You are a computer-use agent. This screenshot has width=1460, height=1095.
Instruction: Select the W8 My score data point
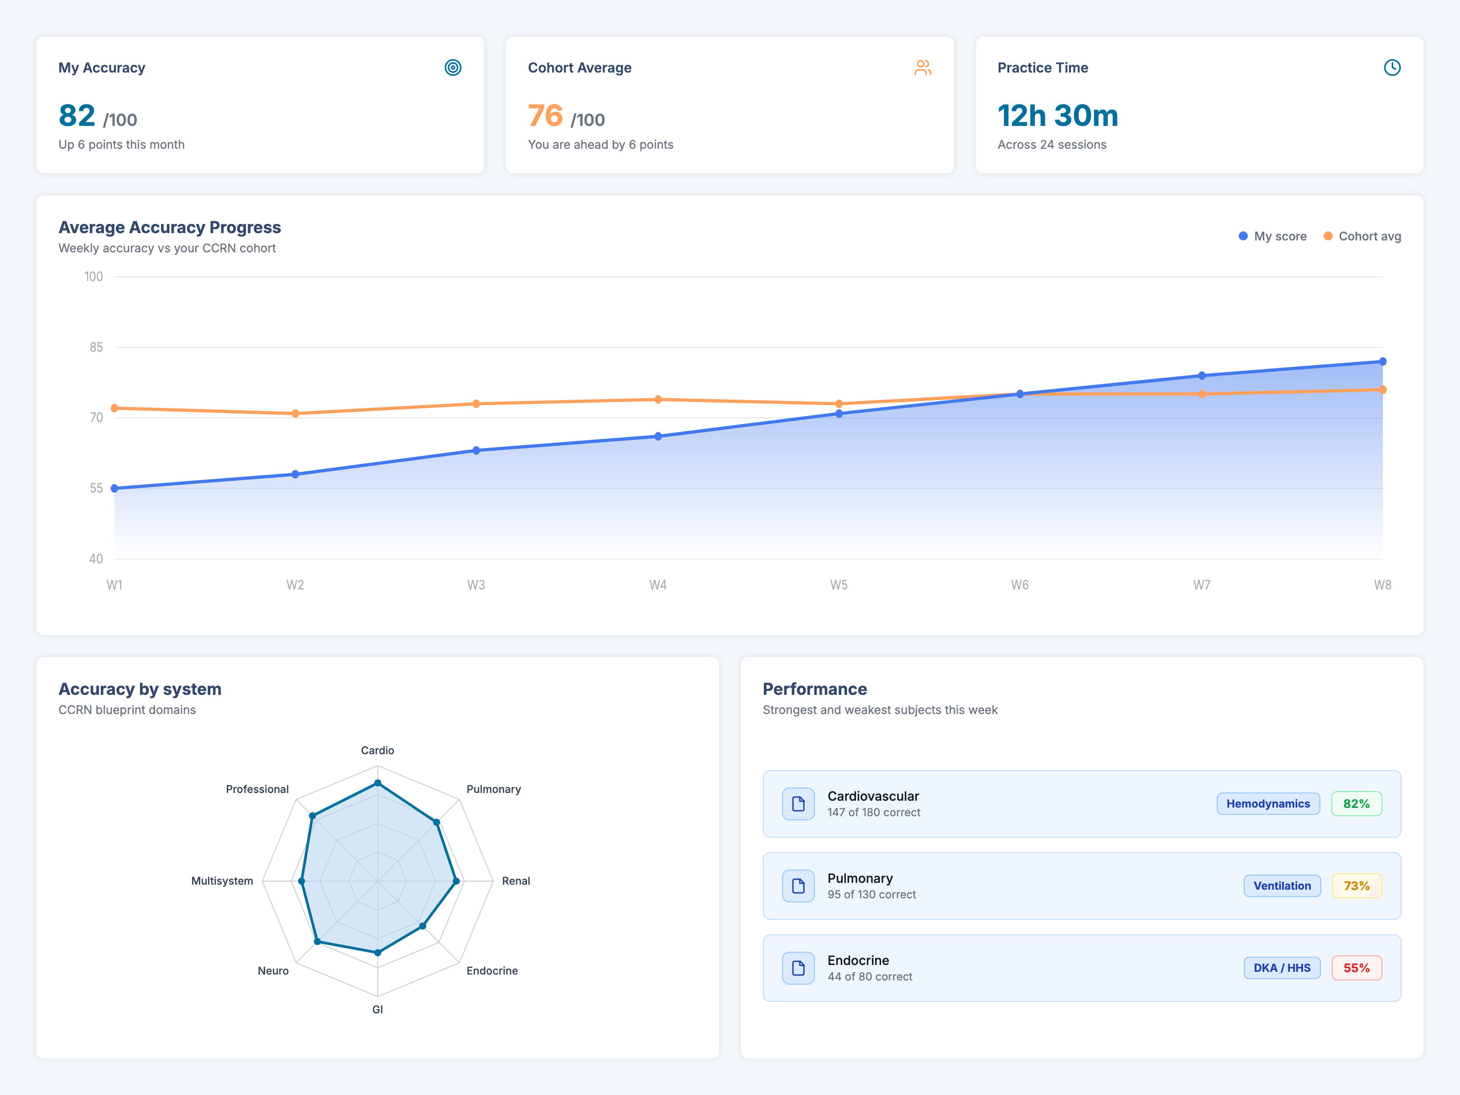coord(1382,362)
